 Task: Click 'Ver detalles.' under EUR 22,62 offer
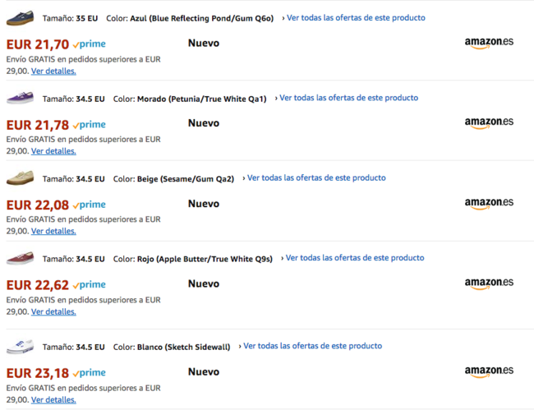(x=53, y=312)
